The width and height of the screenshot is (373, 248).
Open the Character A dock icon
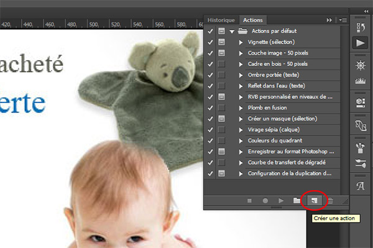pos(361,186)
